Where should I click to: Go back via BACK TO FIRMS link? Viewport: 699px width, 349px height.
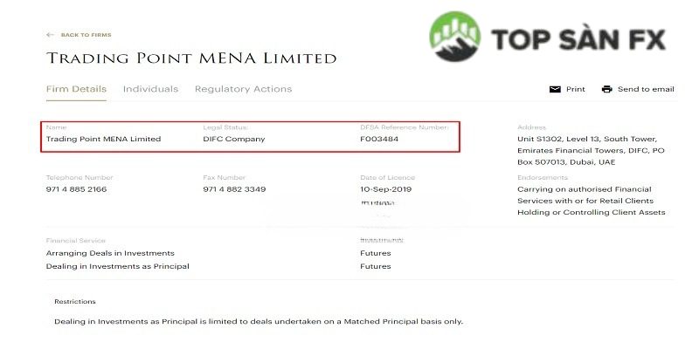pos(86,35)
